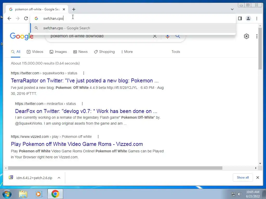266x199 pixels.
Task: Show all downloads
Action: click(x=243, y=177)
